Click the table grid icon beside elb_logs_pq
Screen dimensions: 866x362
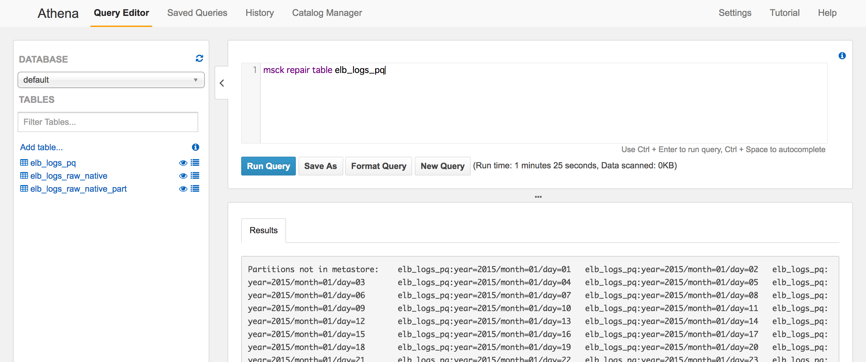point(23,163)
